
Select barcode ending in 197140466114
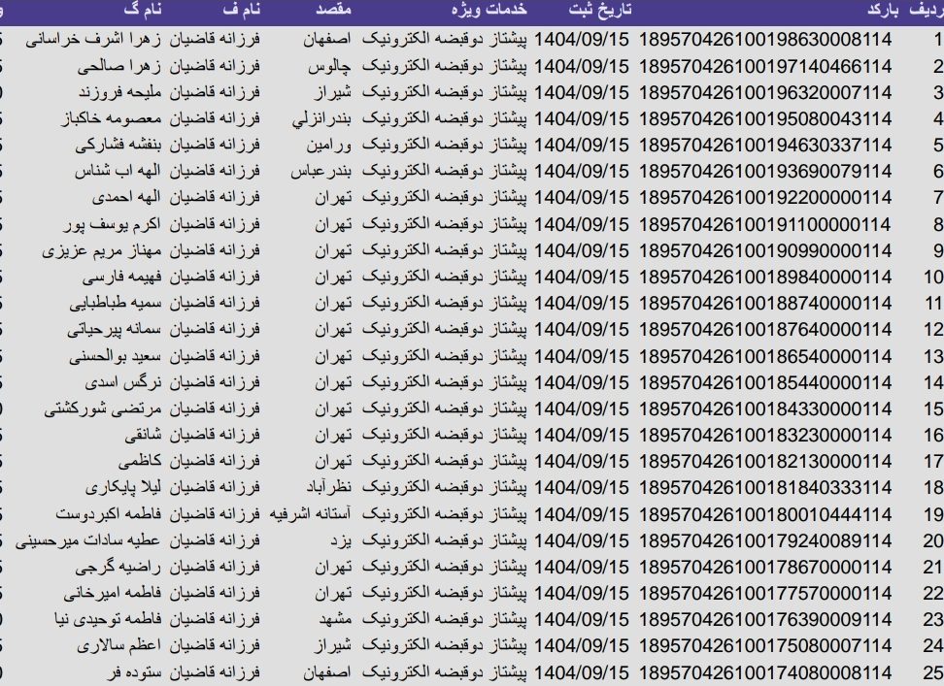coord(764,67)
